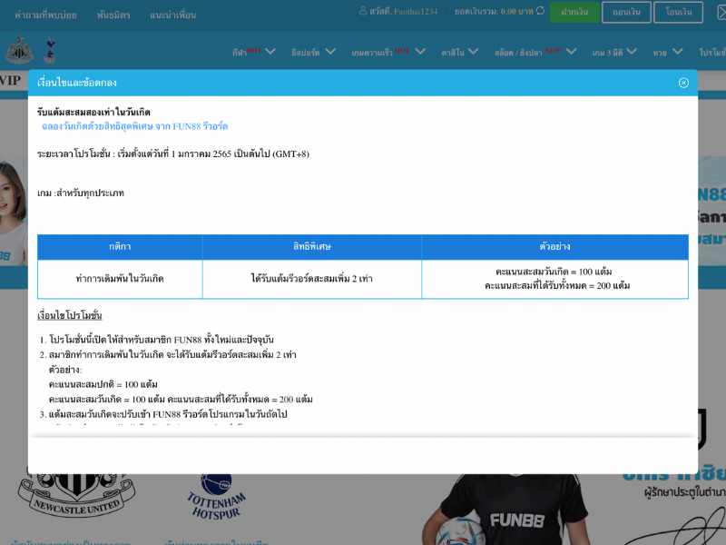Click the คะแนนสะสมวันเกิด = 100 แต้ม cell text
The height and width of the screenshot is (545, 726).
point(554,272)
